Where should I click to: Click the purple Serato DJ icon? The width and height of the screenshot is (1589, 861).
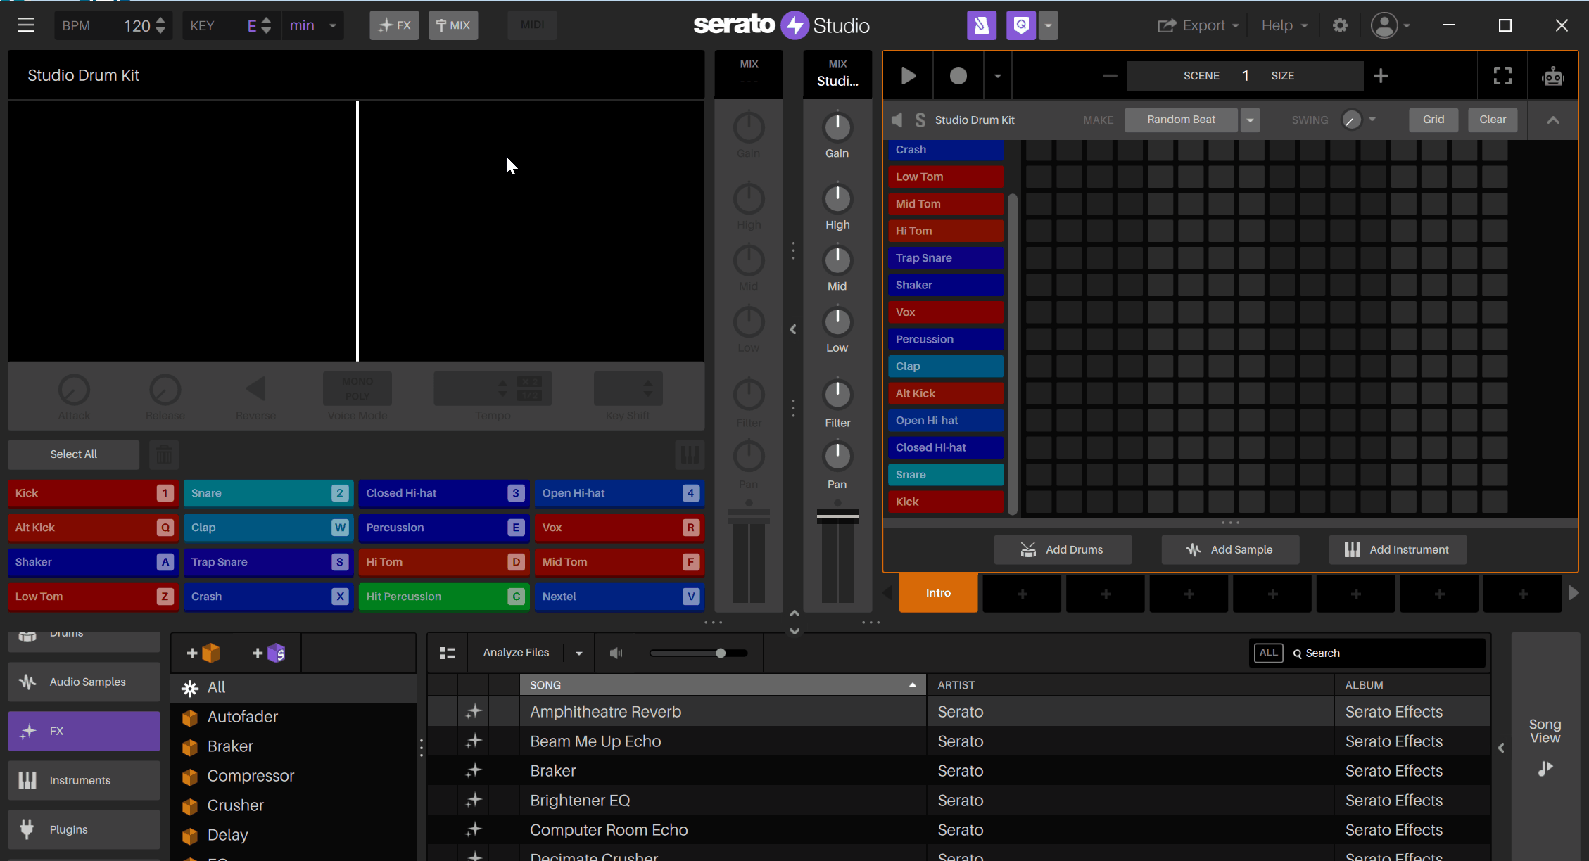pos(981,25)
